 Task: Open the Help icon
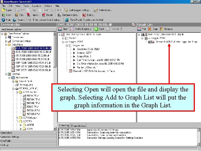[x=3, y=20]
